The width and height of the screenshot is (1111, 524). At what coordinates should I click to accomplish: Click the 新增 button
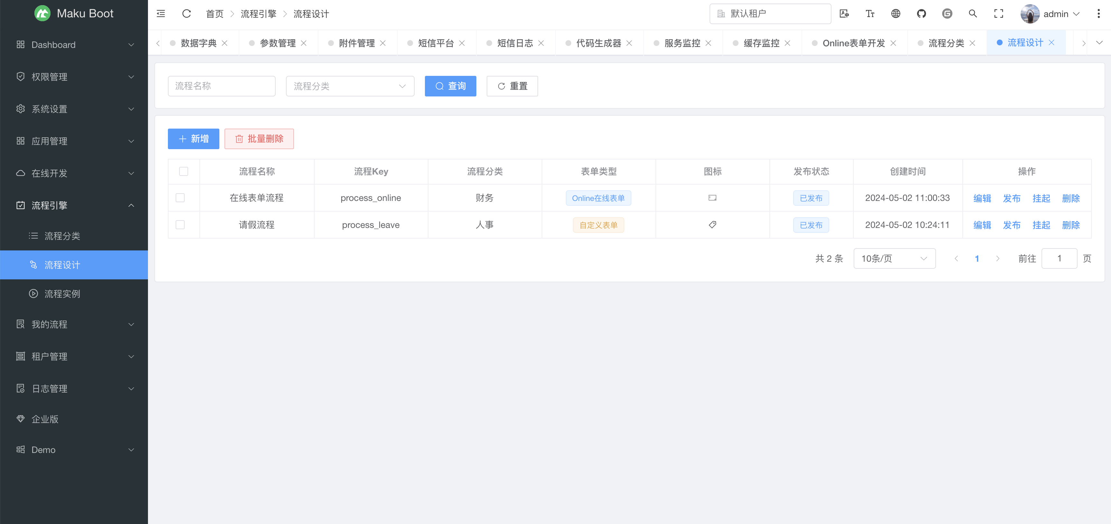tap(193, 139)
